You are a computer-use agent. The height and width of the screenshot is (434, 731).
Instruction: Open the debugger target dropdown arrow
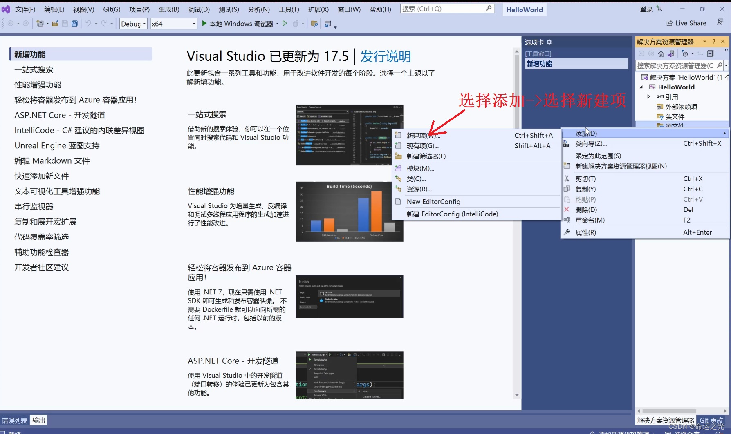point(277,24)
